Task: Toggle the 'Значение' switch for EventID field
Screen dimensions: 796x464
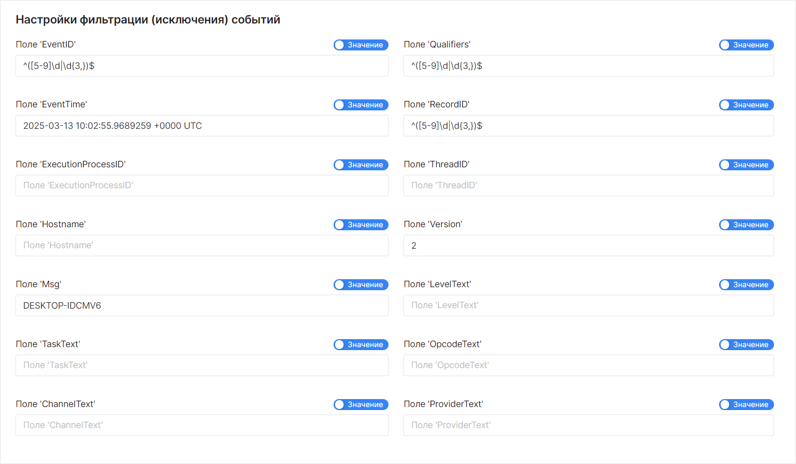Action: pyautogui.click(x=361, y=45)
